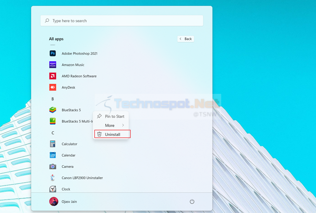Click the BlueStacks 5 icon
316x213 pixels.
53,110
